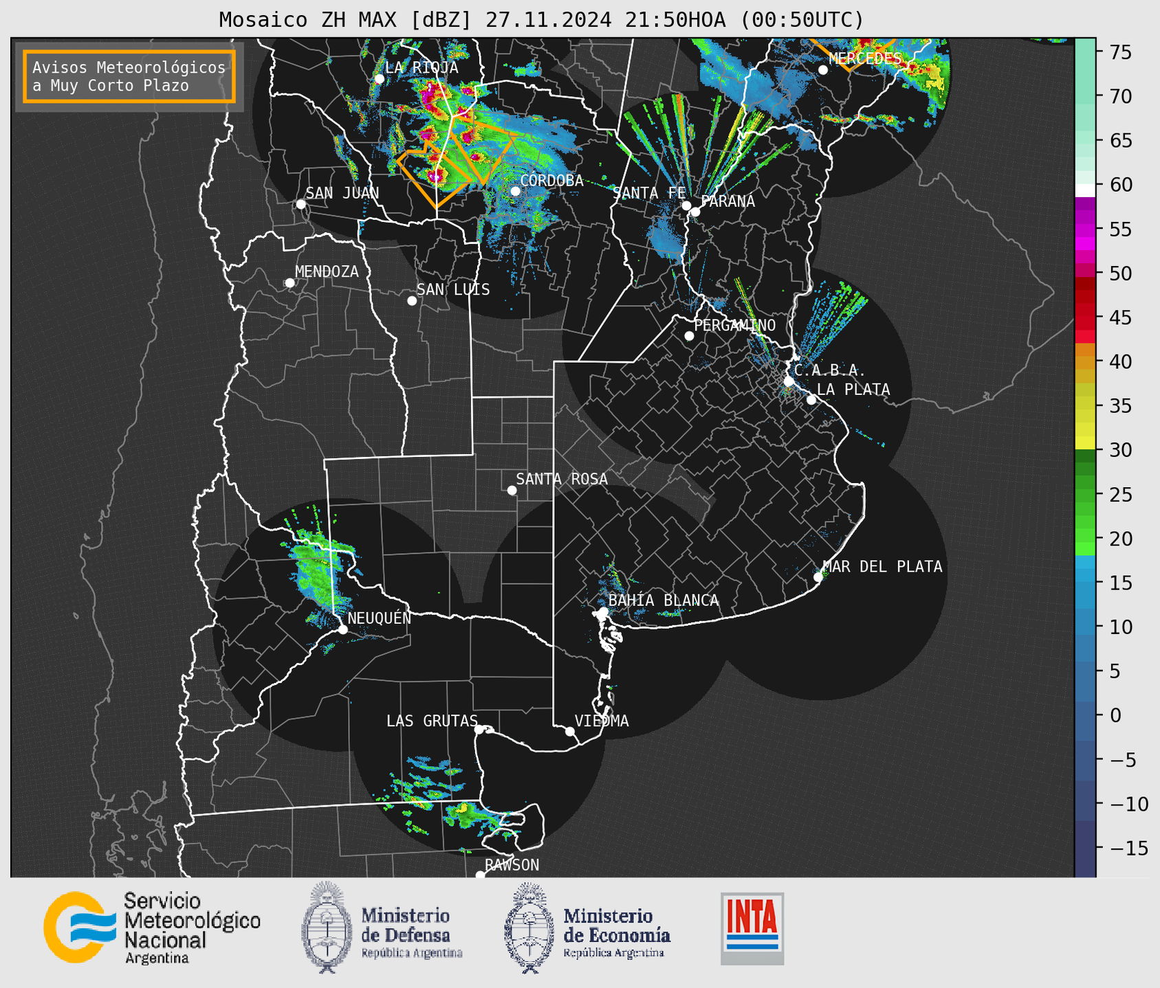The height and width of the screenshot is (988, 1160).
Task: Click the "PARANÁ" city label
Action: (727, 201)
